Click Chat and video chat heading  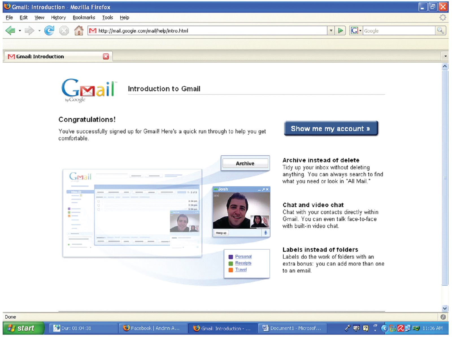(313, 205)
